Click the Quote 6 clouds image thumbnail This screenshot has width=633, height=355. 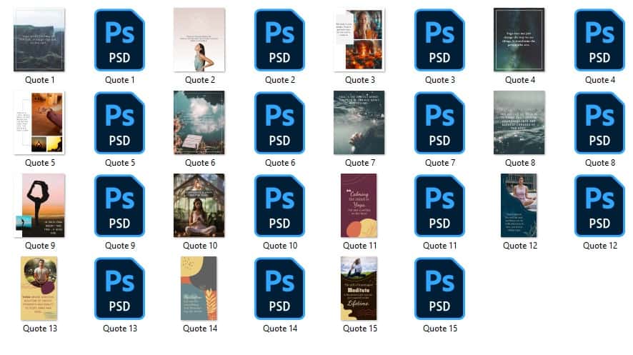199,122
